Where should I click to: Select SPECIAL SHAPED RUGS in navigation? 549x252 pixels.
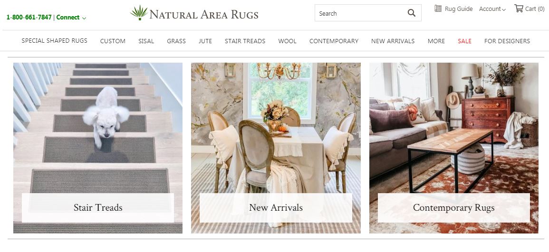pyautogui.click(x=54, y=40)
